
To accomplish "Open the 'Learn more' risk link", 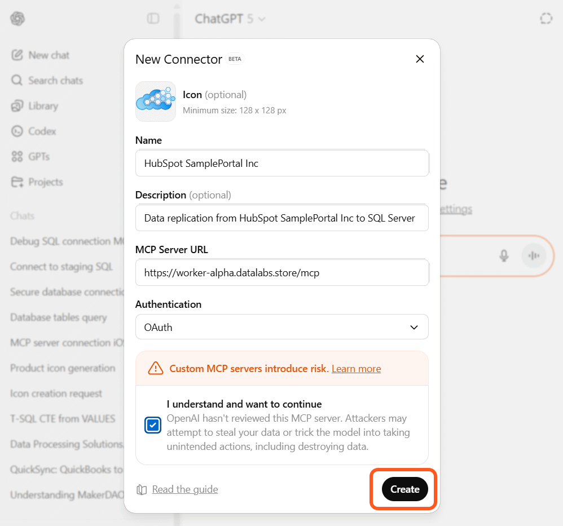I will coord(355,369).
